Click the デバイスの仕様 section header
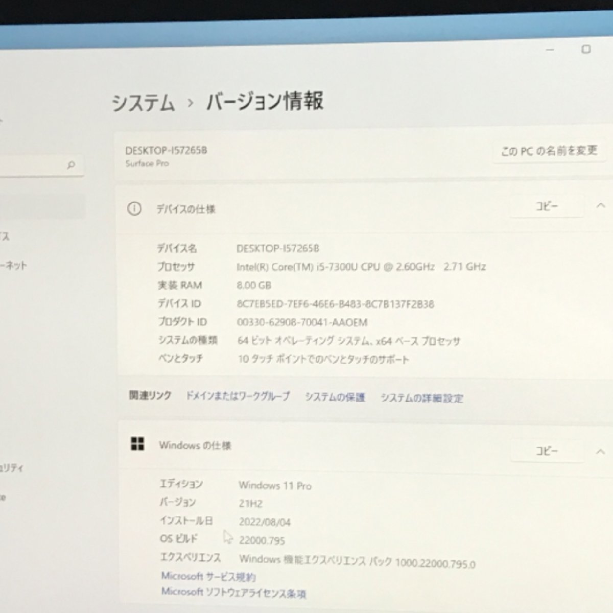 pyautogui.click(x=186, y=209)
